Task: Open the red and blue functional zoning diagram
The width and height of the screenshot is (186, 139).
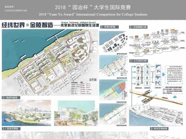Action: click(x=113, y=90)
